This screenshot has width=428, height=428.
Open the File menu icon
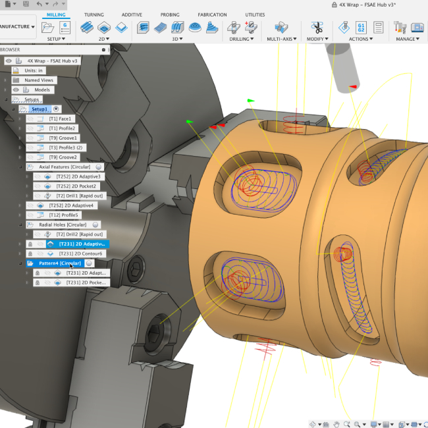[x=9, y=4]
